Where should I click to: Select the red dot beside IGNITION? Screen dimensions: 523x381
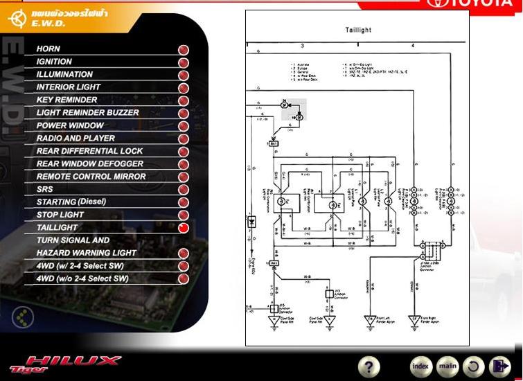(184, 62)
